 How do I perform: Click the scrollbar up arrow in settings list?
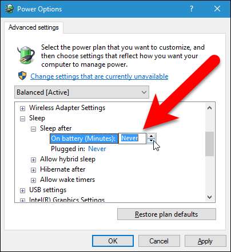click(x=209, y=108)
